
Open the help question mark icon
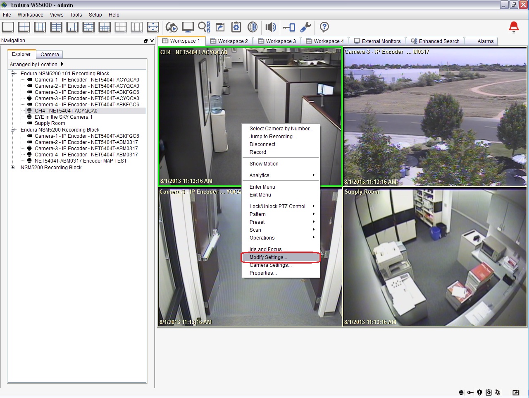point(324,27)
